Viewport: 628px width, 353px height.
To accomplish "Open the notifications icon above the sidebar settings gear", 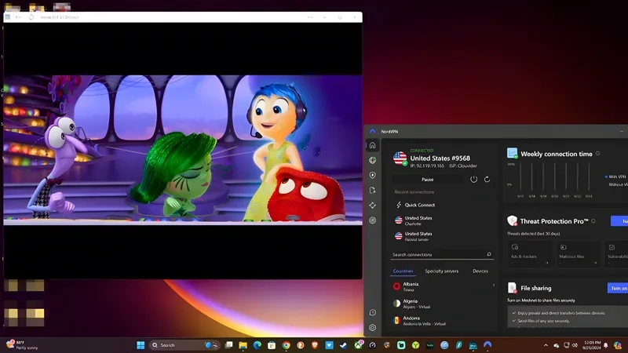I will point(372,312).
